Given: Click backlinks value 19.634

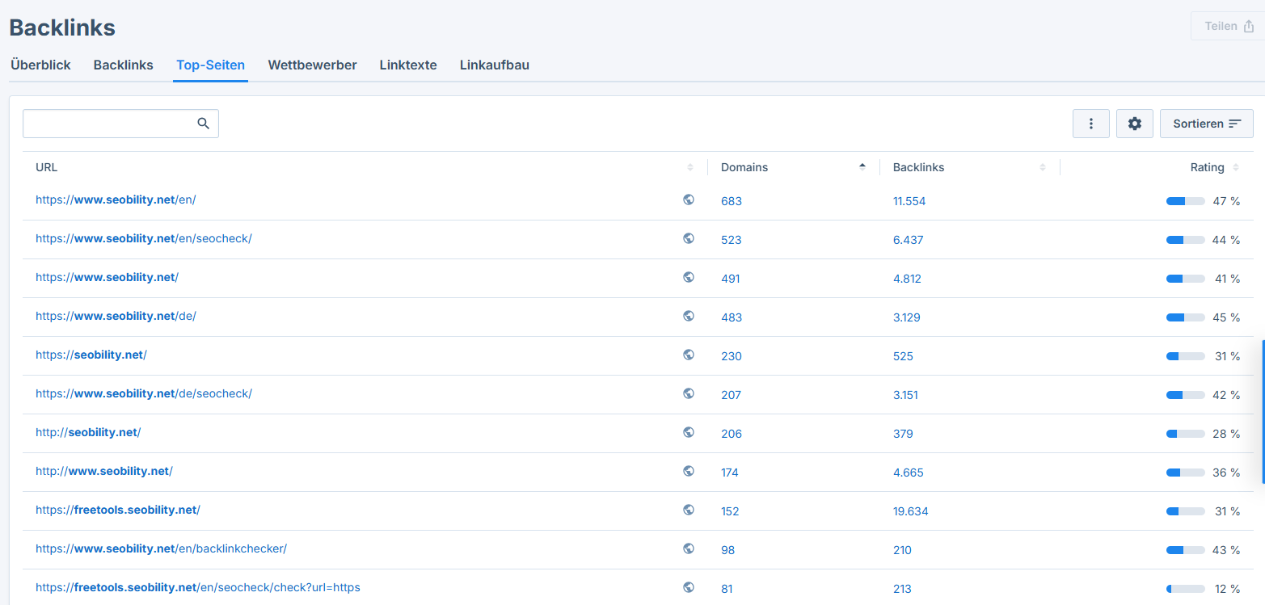Looking at the screenshot, I should point(911,511).
